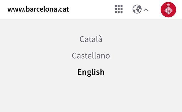This screenshot has height=112, width=182.
Task: Choose the bold English language option
Action: [x=91, y=72]
